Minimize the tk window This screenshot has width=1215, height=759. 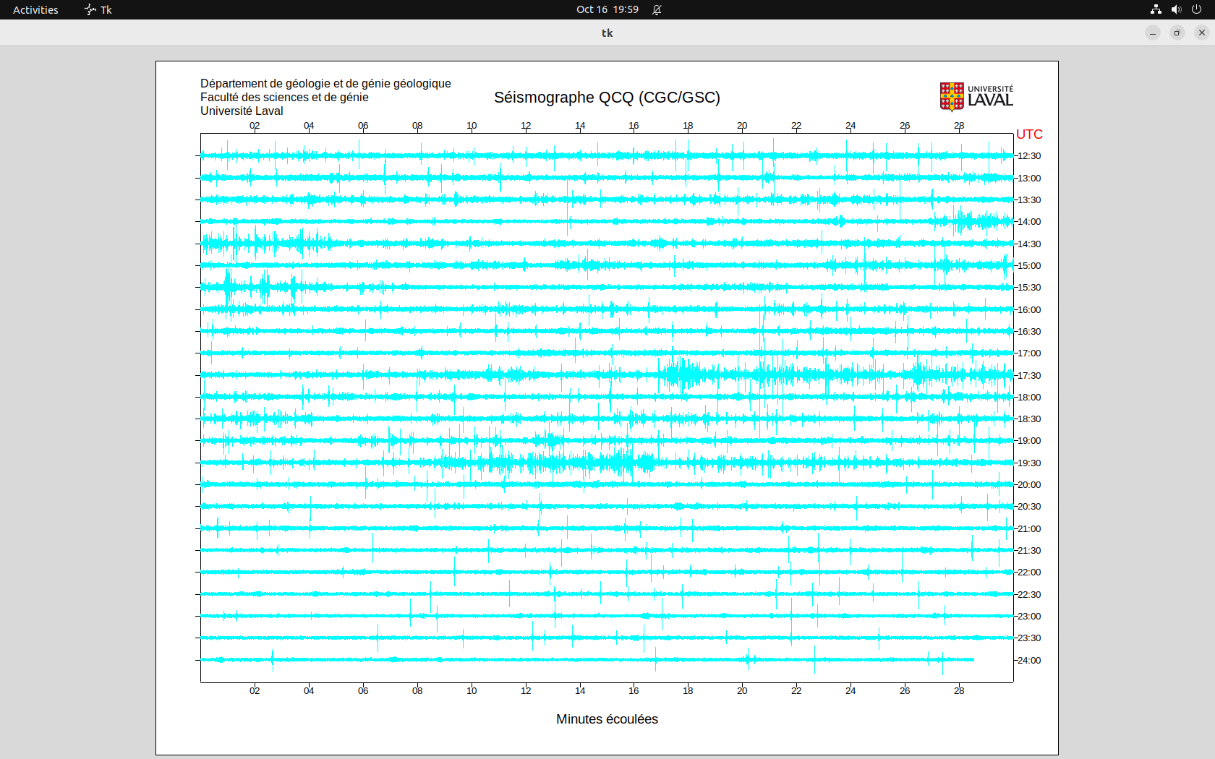pyautogui.click(x=1153, y=33)
